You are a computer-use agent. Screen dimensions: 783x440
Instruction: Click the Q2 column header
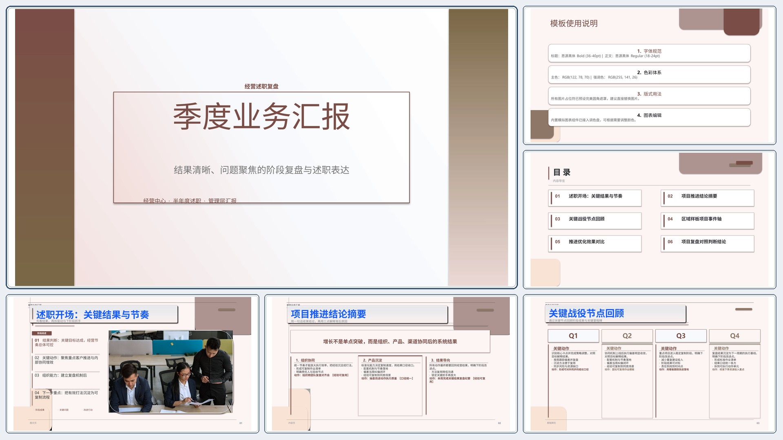tap(627, 336)
